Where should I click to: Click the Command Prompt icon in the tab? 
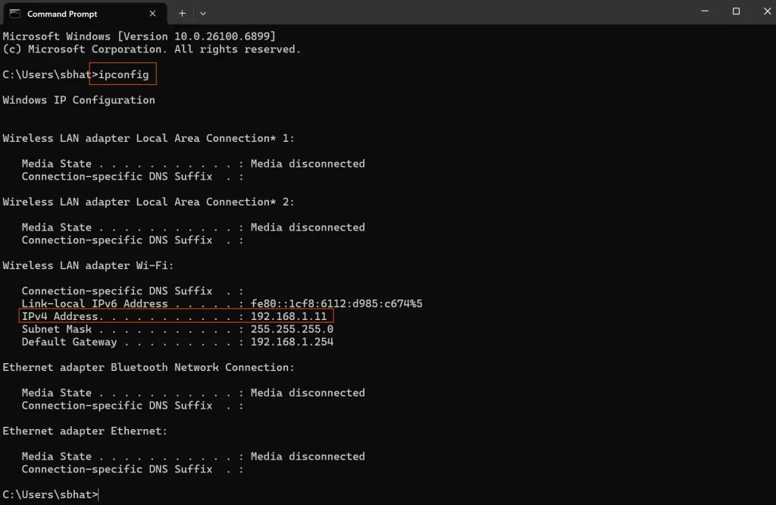(x=14, y=13)
